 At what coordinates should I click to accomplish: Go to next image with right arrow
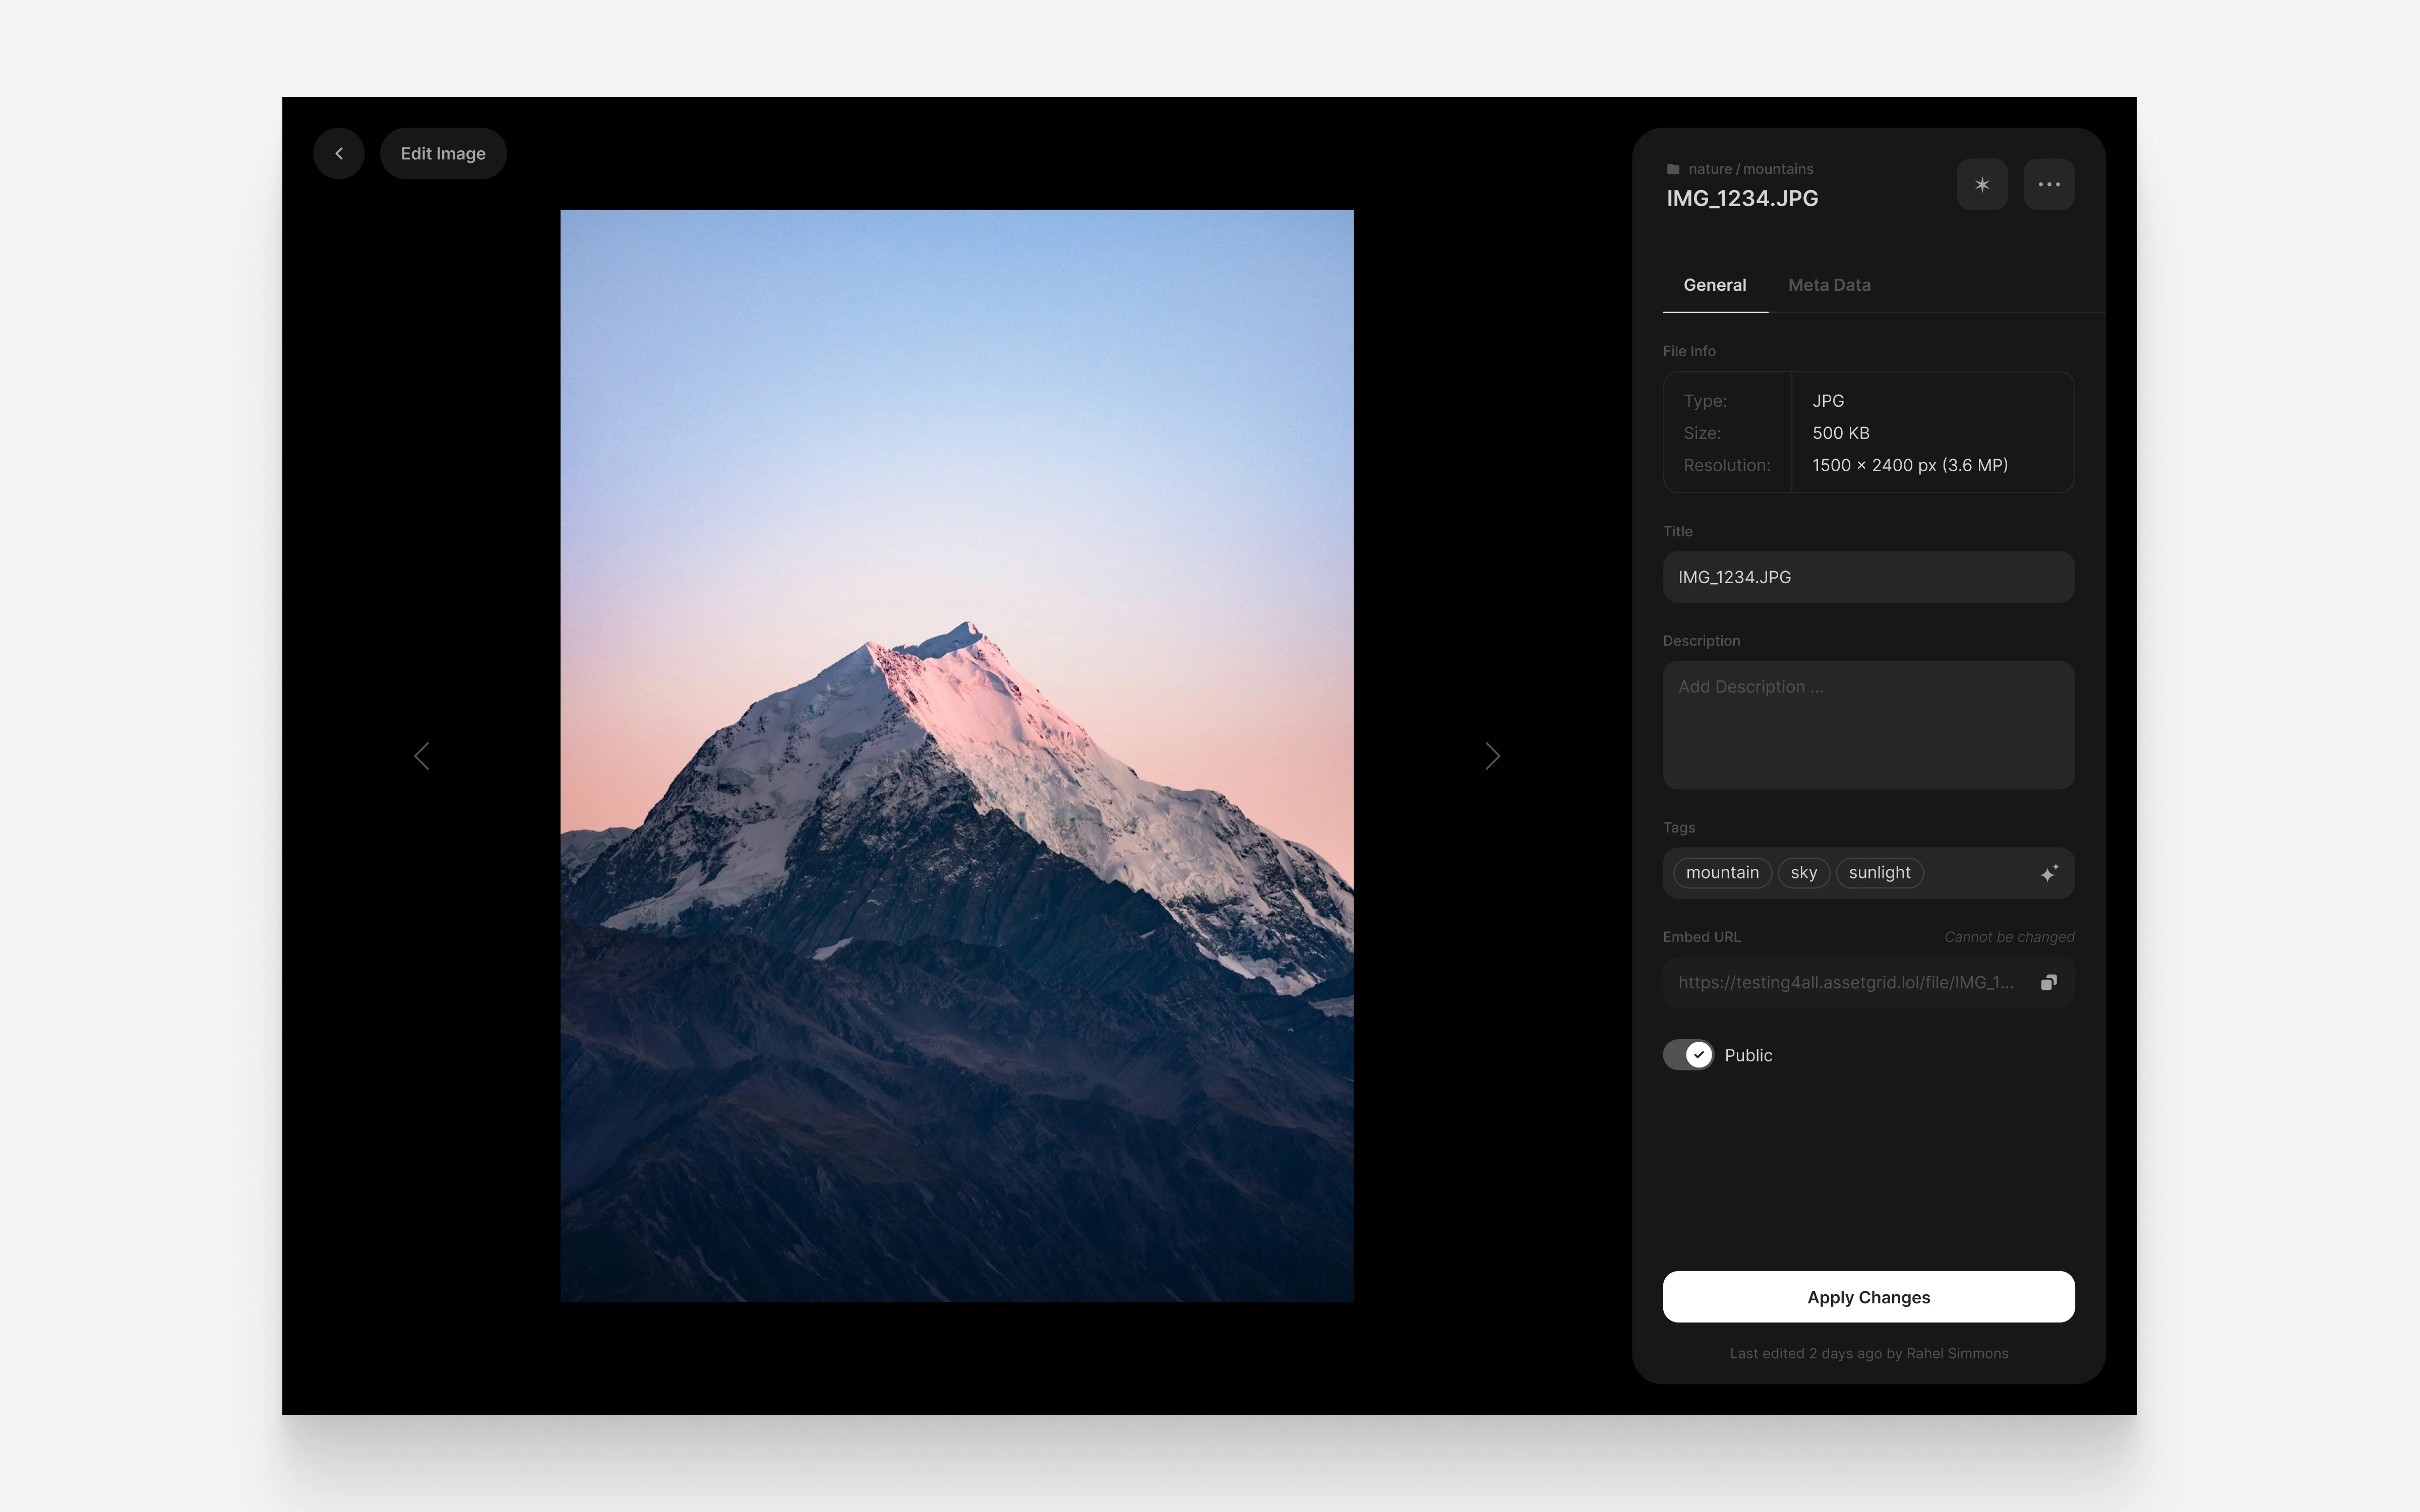1492,756
